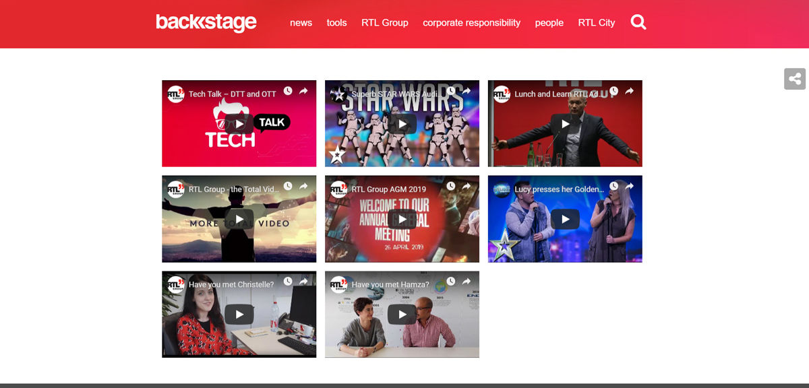Open the 'Lunch and Learn RTL' title link
Image resolution: width=809 pixels, height=388 pixels.
[x=560, y=94]
